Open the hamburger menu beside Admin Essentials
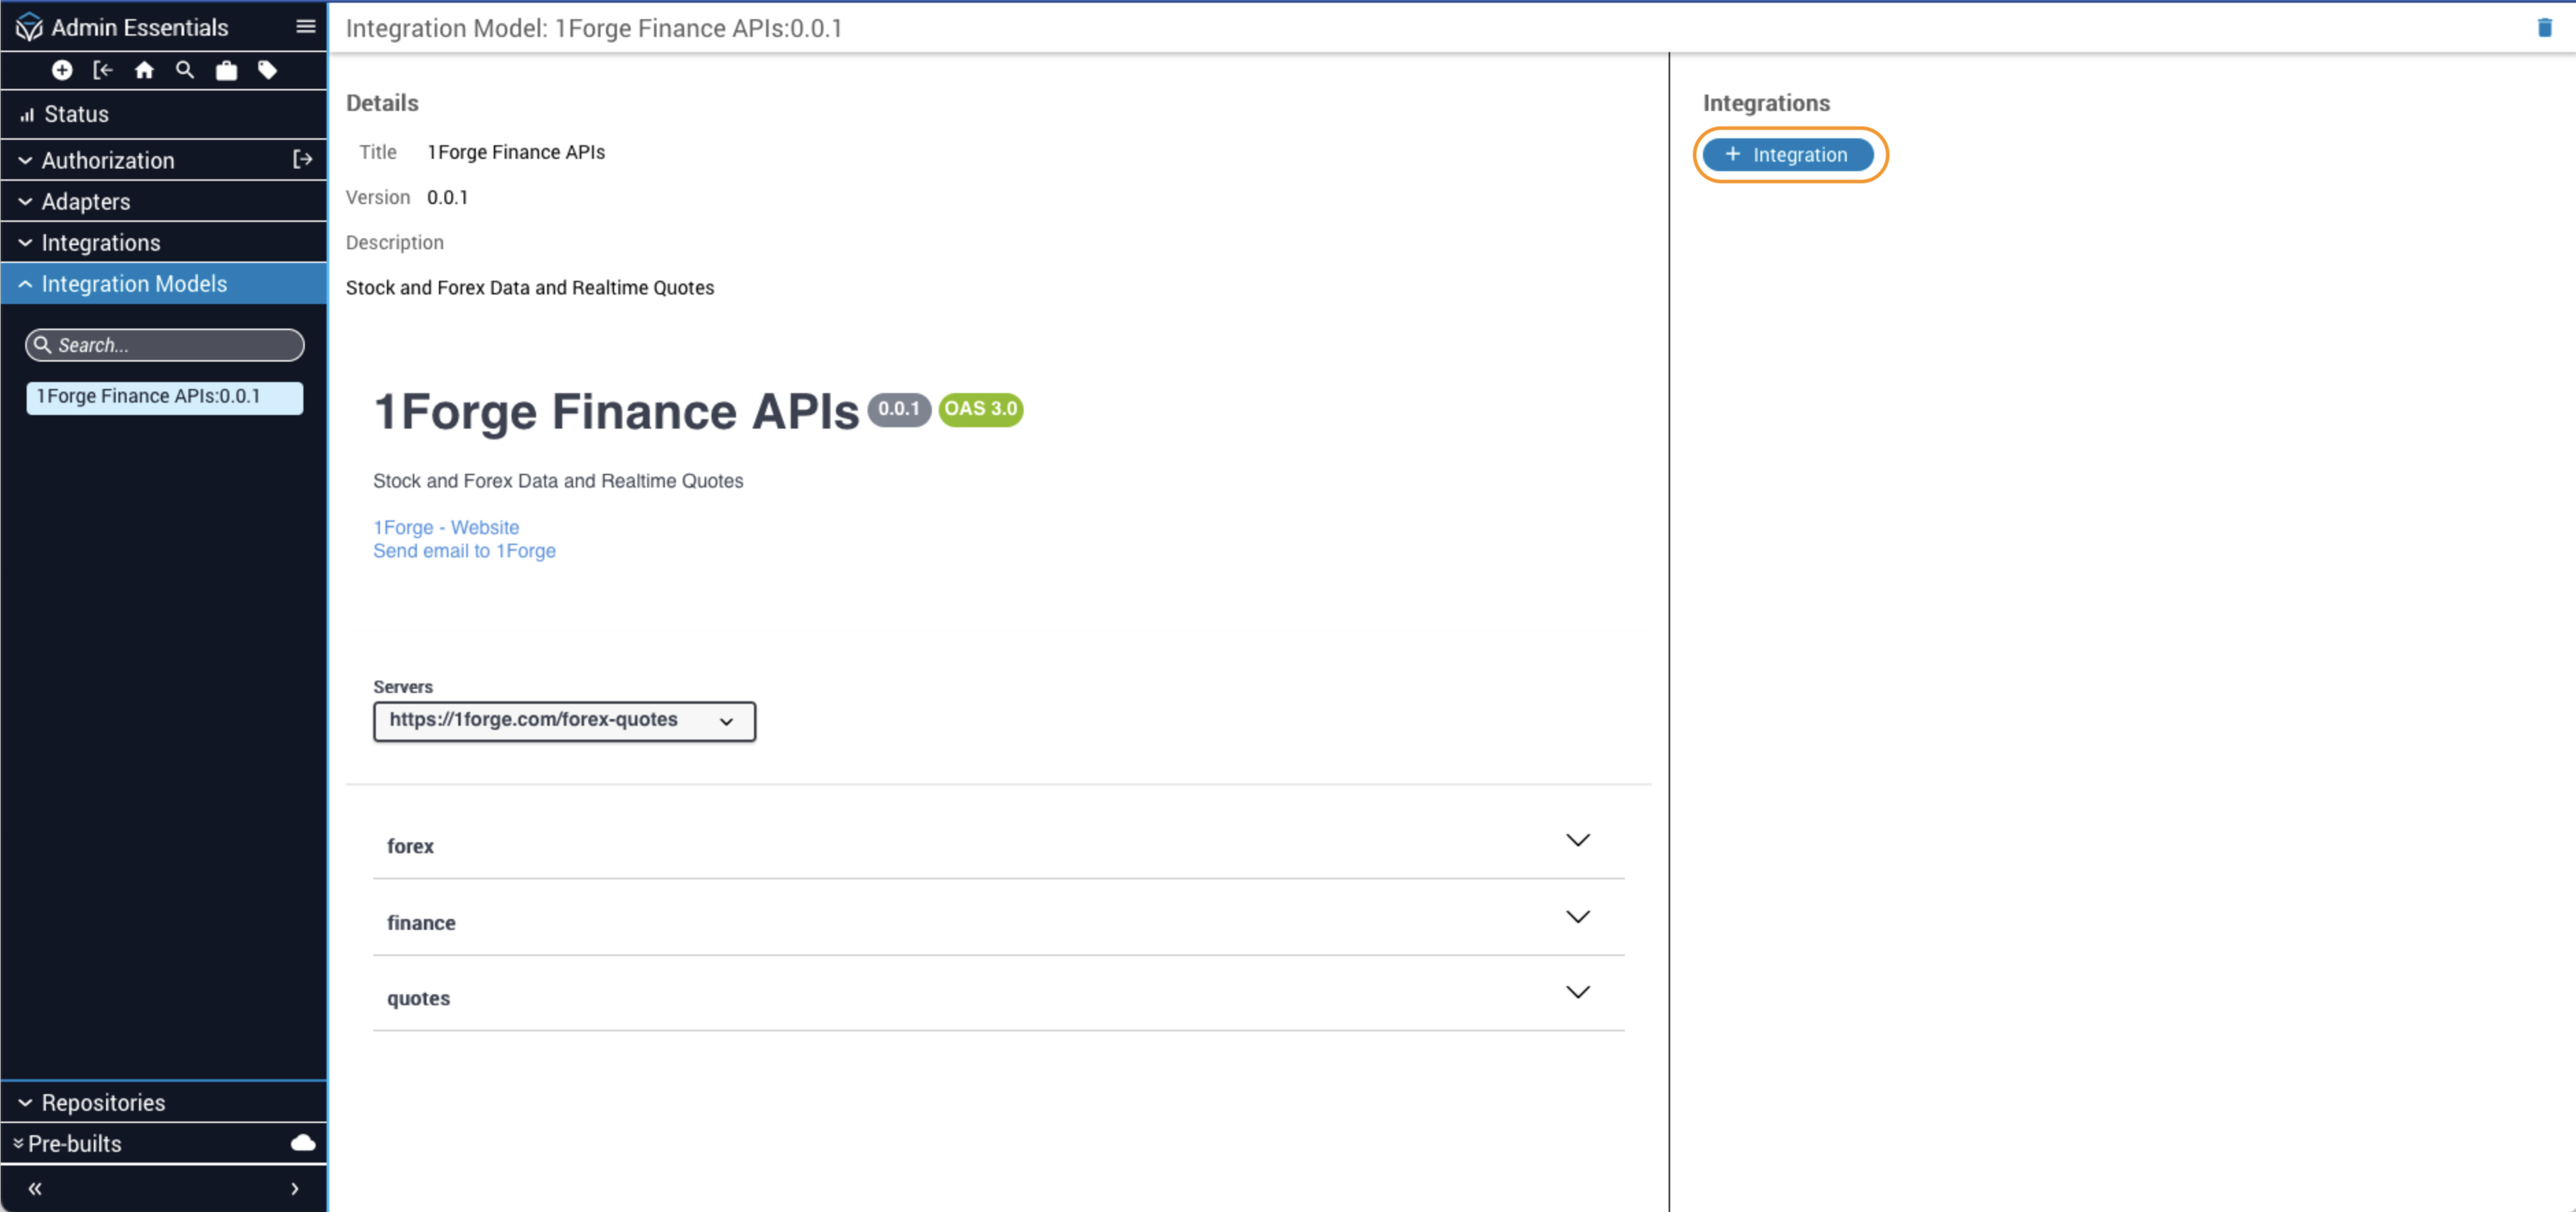The height and width of the screenshot is (1212, 2576). tap(306, 27)
